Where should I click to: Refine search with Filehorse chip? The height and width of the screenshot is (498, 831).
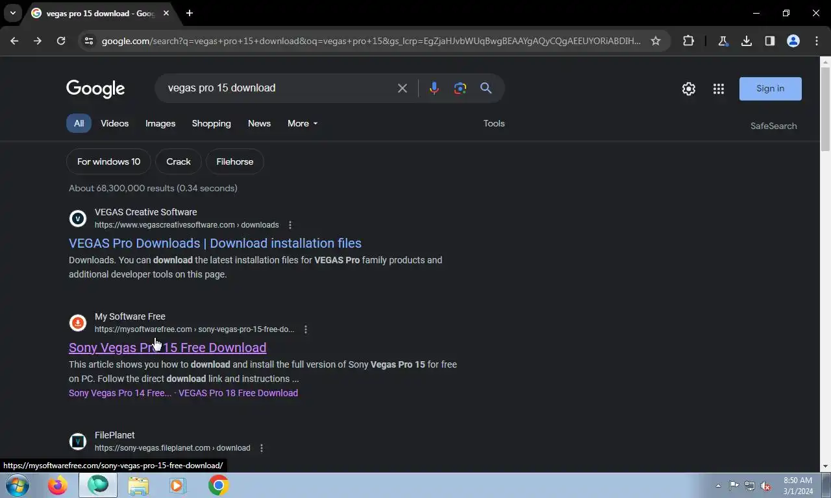[235, 161]
